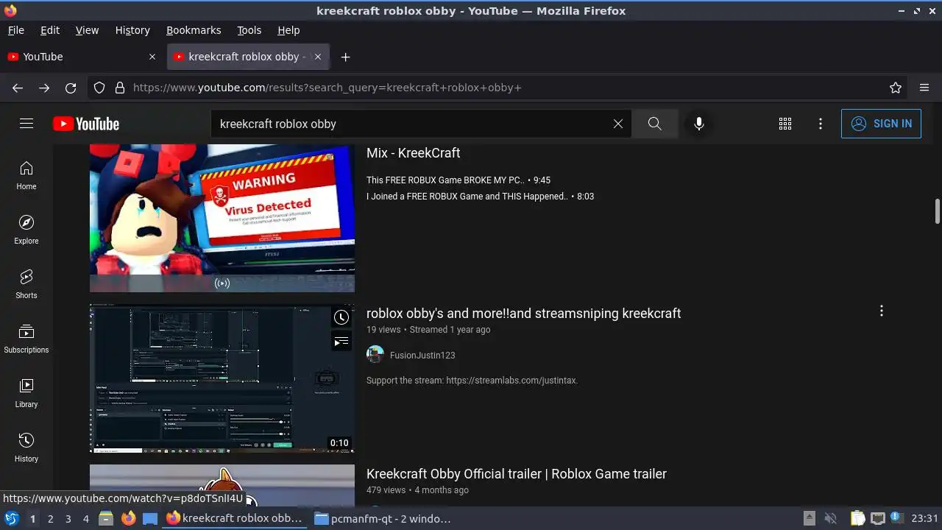Show desktop via taskbar icon
This screenshot has height=530, width=942.
click(x=150, y=518)
